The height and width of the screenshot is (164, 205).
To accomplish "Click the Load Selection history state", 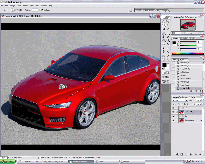I will (x=186, y=69).
